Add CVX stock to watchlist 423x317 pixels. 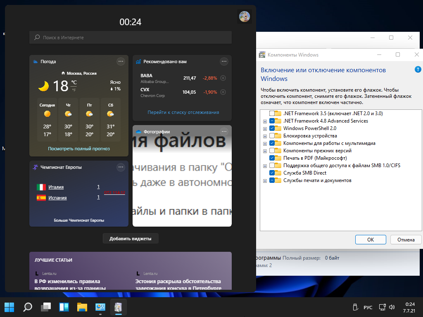[223, 92]
